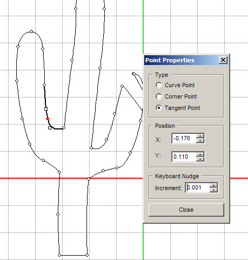The image size is (248, 260).
Task: Click the upper square tangent handle
Action: [x=46, y=109]
